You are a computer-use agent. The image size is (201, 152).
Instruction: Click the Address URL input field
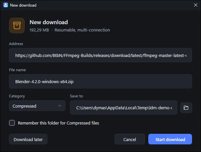(x=100, y=55)
